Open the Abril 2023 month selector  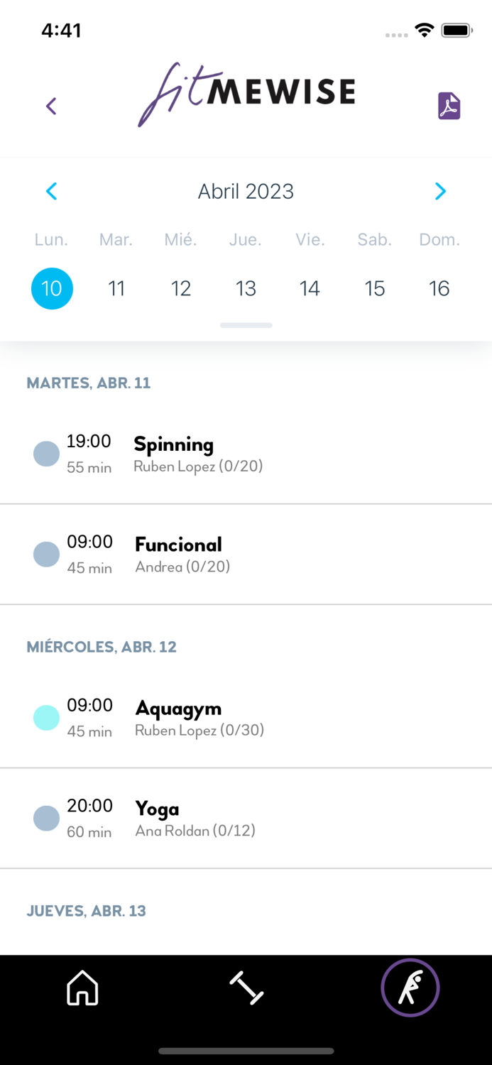click(246, 191)
